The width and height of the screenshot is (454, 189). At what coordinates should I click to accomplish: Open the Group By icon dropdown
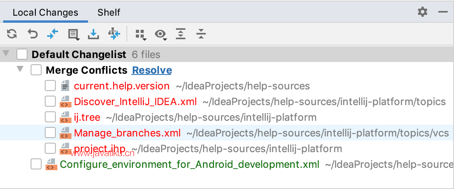tap(141, 35)
